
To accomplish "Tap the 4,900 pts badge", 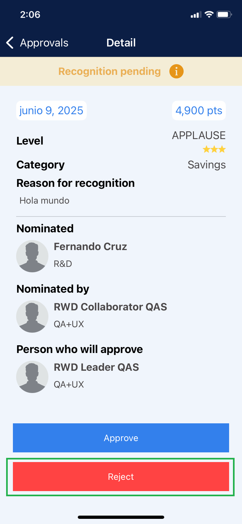I will pos(199,110).
